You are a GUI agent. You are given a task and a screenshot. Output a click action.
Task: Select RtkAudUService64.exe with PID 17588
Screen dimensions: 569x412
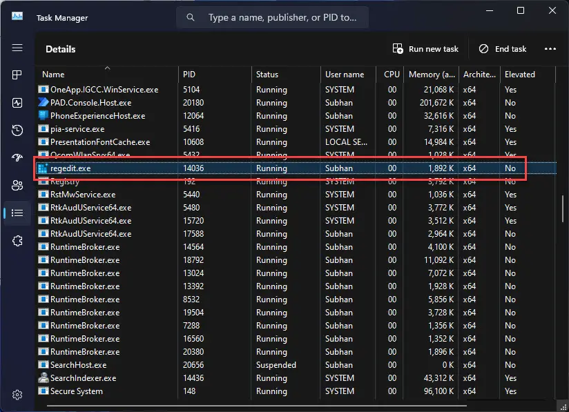pyautogui.click(x=90, y=233)
